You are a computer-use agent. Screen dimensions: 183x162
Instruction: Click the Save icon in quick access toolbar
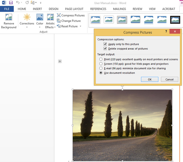pyautogui.click(x=11, y=3)
